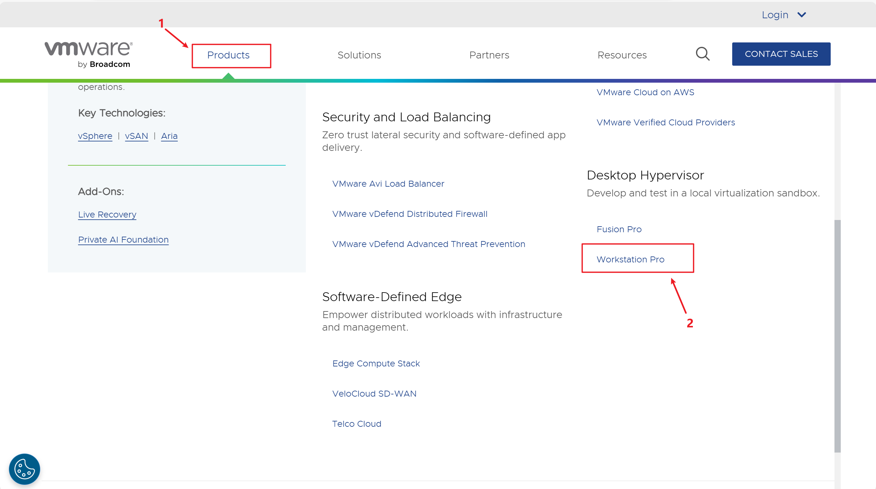Viewport: 876px width, 489px height.
Task: Open the cookie settings icon
Action: coord(25,469)
